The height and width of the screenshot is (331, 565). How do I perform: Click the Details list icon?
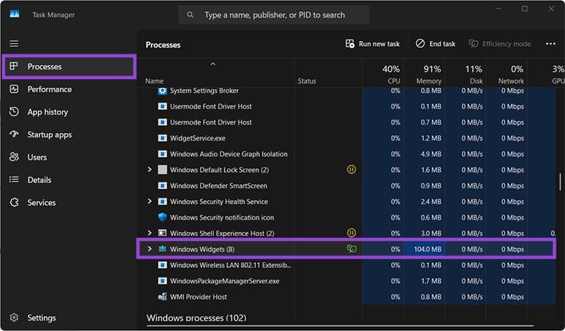click(x=14, y=180)
